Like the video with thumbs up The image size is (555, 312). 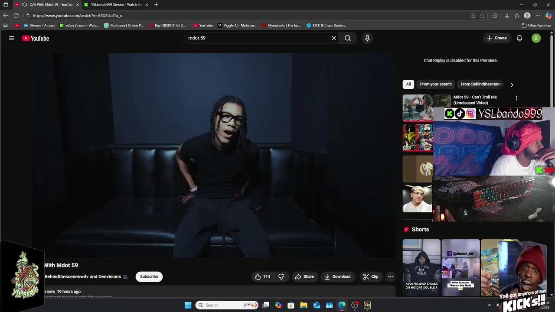(263, 276)
